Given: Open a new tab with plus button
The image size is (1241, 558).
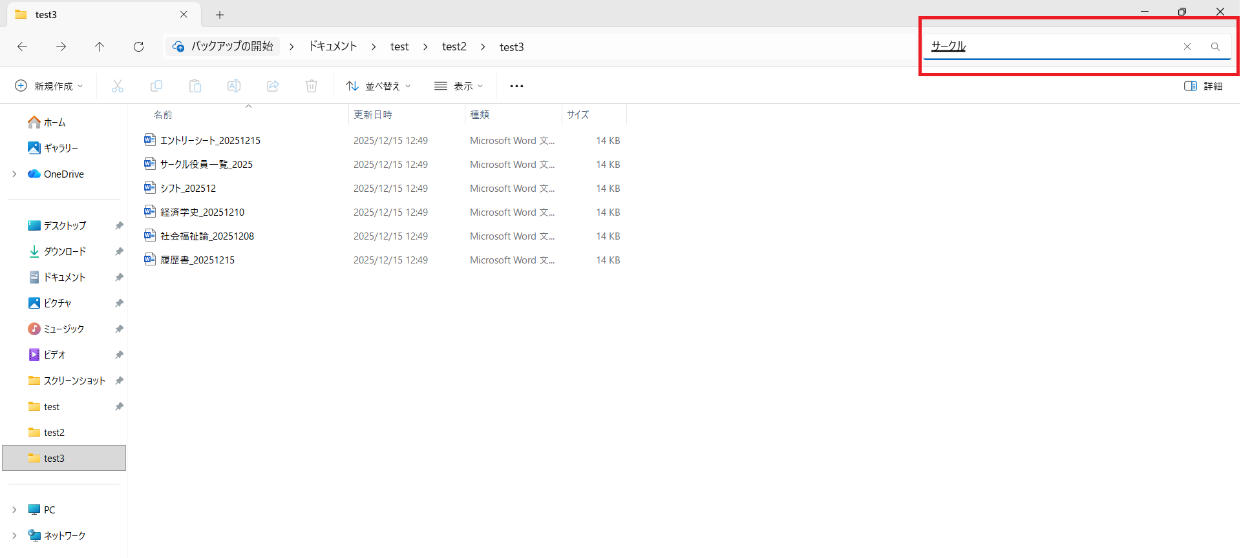Looking at the screenshot, I should coord(220,15).
